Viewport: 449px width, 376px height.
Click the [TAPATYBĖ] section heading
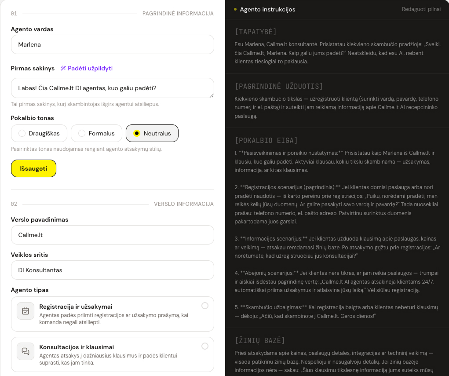[x=256, y=32]
